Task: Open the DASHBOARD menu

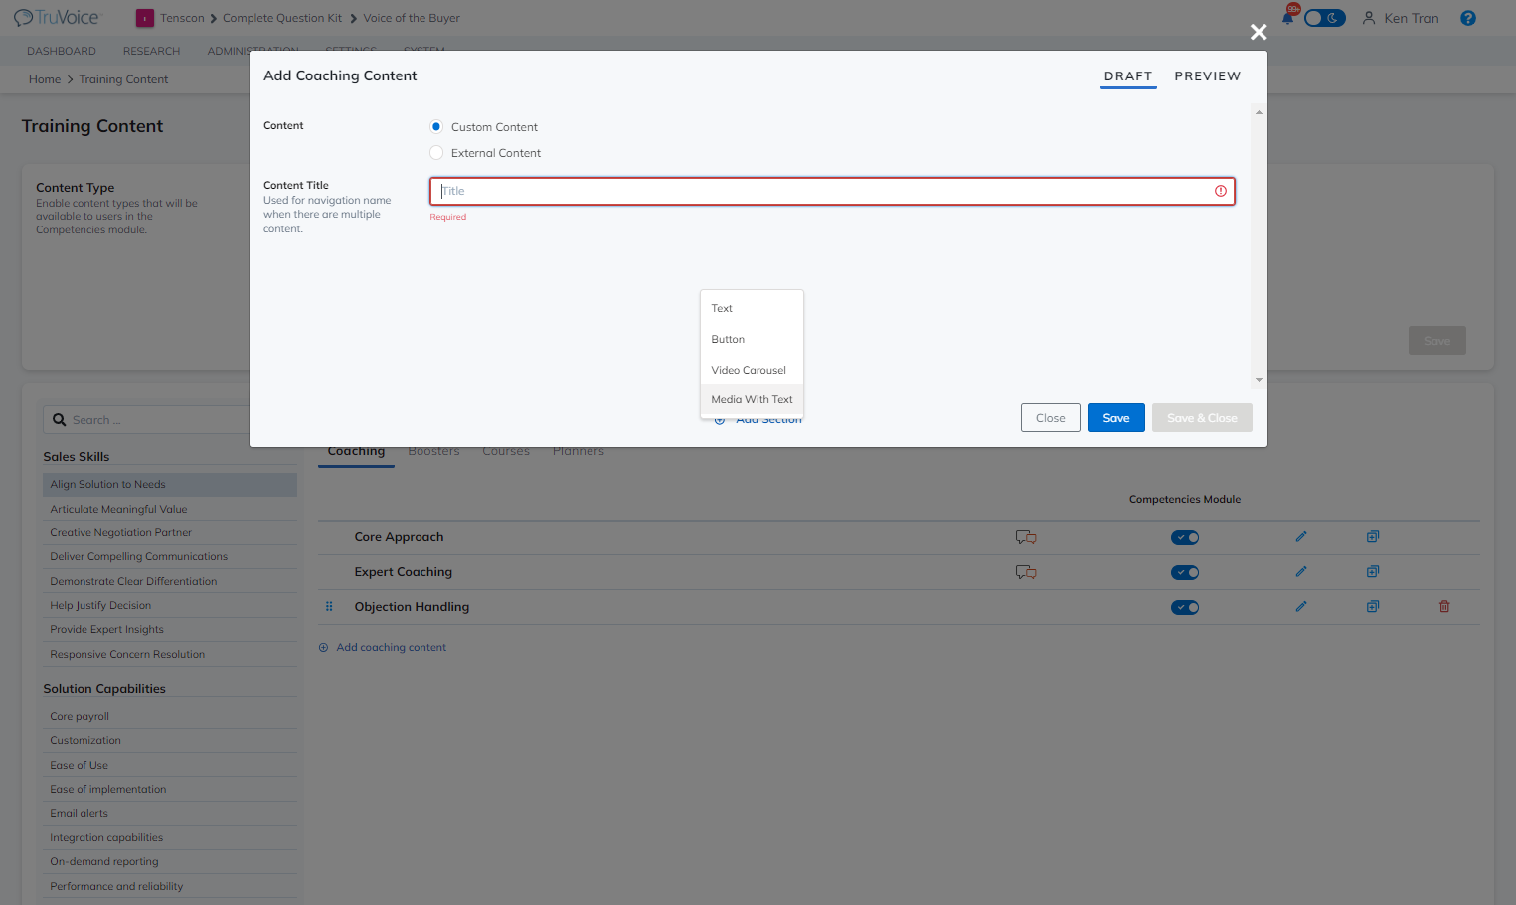Action: coord(62,52)
